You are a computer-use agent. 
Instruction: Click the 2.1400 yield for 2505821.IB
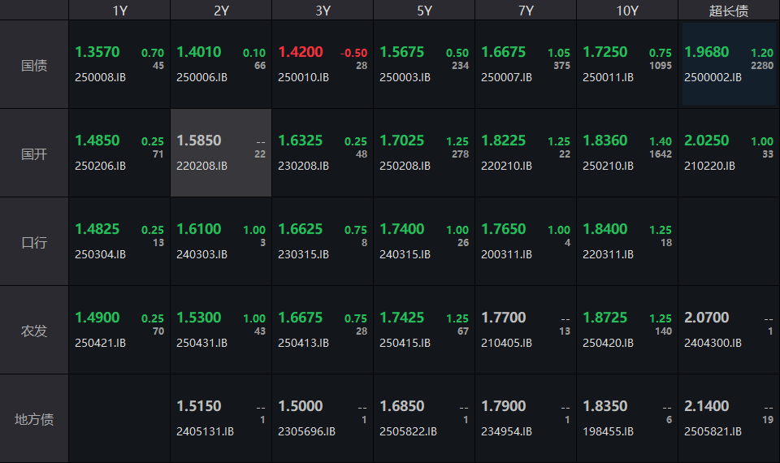(x=706, y=406)
